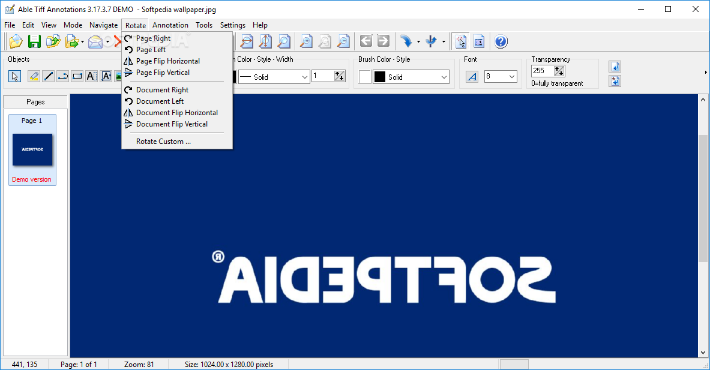
Task: Select the plain text A tool
Action: pos(91,76)
